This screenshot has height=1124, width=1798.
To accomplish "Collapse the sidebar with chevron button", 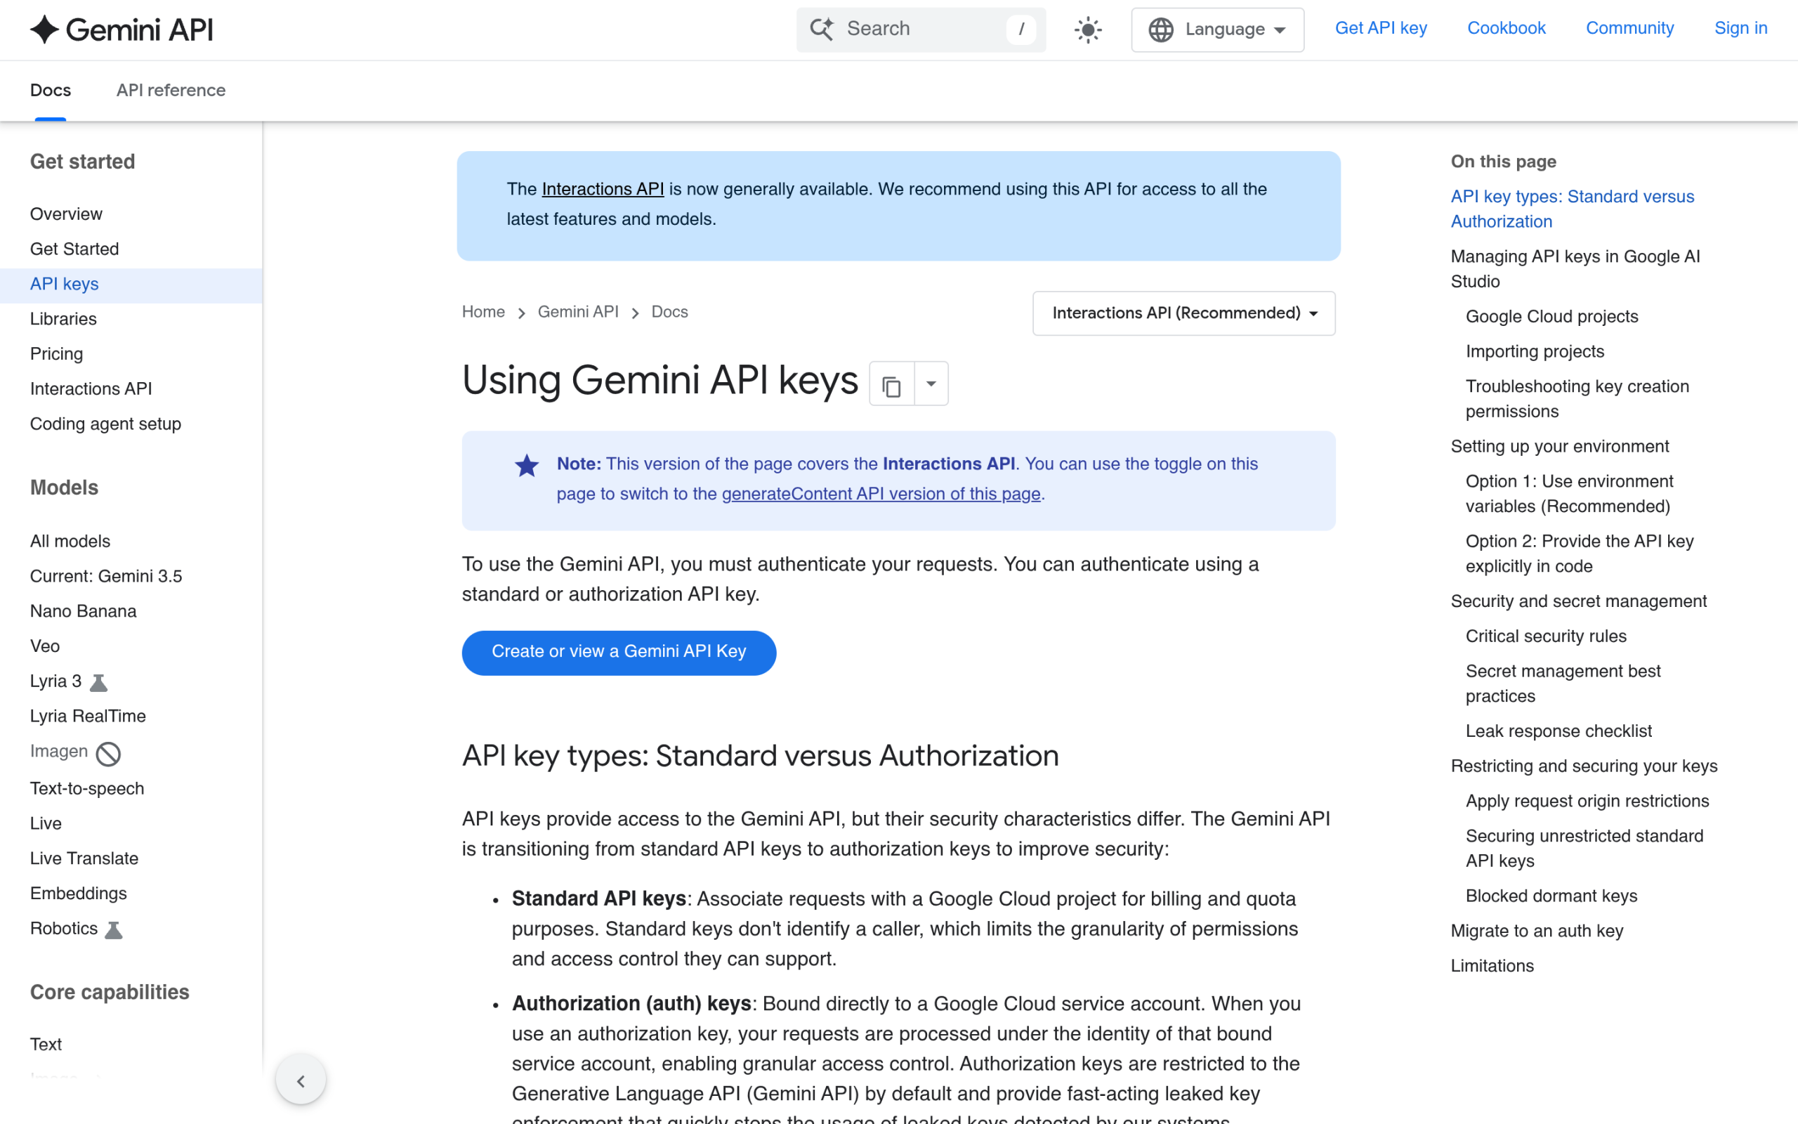I will coord(301,1080).
